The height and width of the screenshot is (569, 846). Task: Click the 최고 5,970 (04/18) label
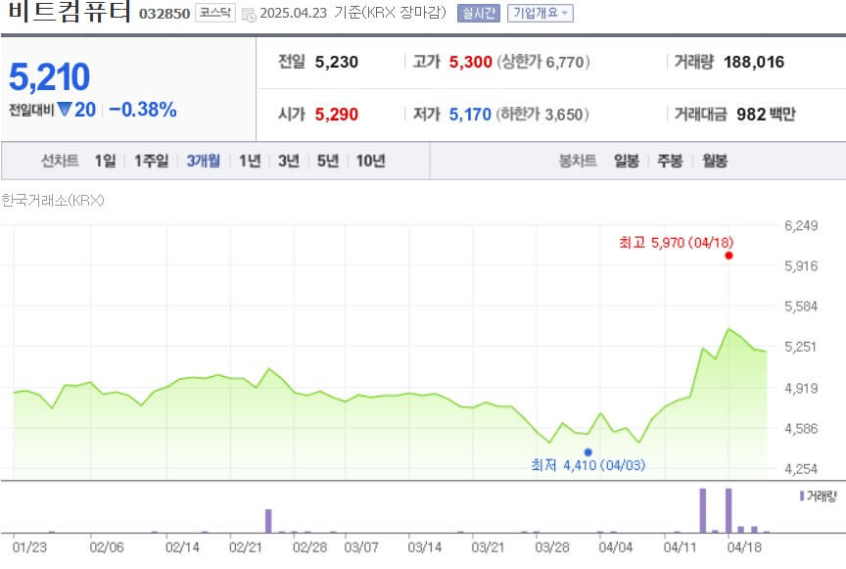676,243
